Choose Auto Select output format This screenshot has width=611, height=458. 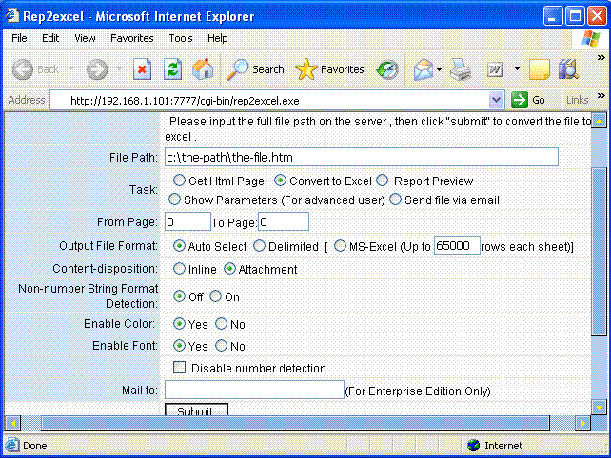pos(179,245)
